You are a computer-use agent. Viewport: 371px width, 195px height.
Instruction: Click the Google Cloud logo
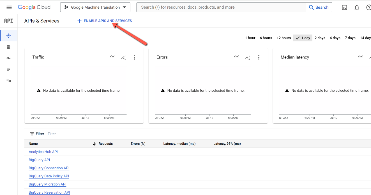tap(34, 7)
